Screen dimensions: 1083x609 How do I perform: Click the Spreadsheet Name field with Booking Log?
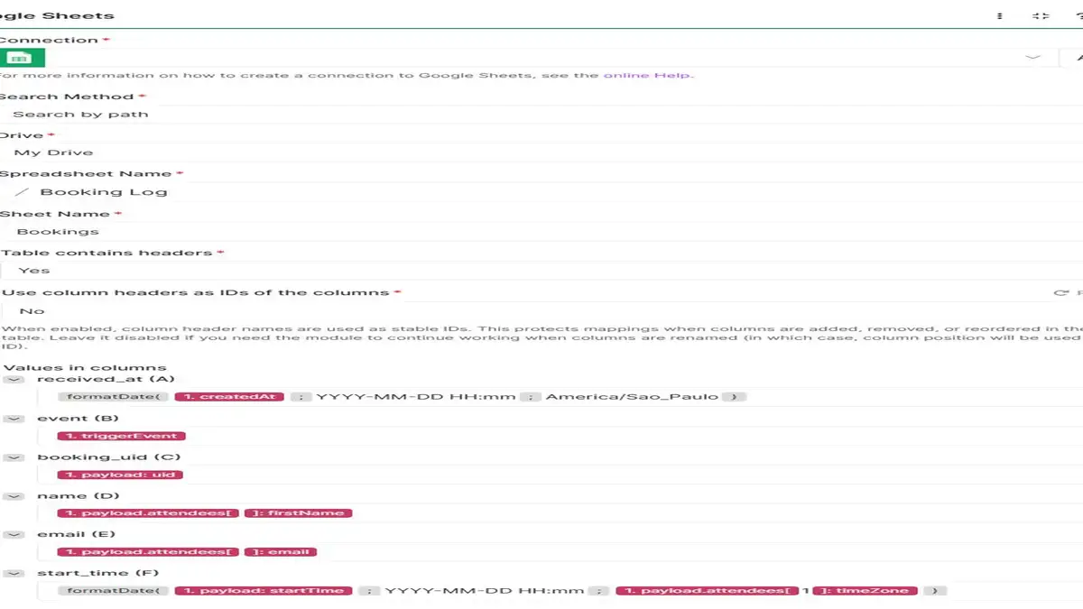pos(541,191)
